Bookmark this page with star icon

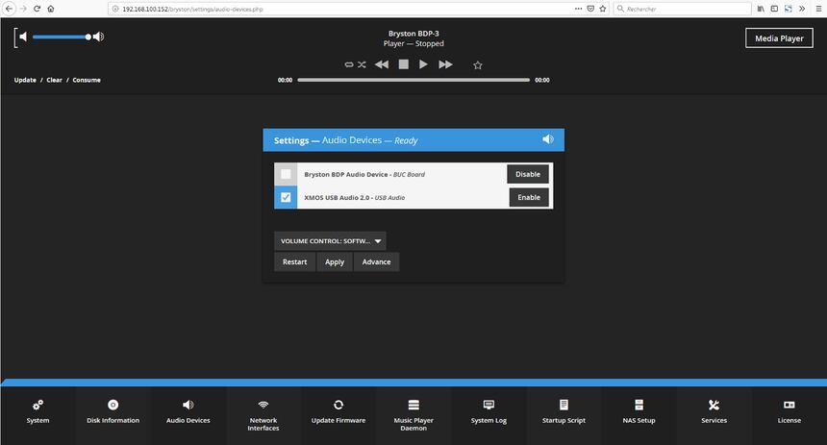point(603,9)
